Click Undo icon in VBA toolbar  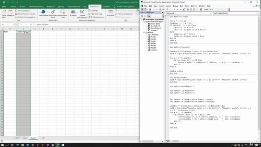(x=167, y=9)
